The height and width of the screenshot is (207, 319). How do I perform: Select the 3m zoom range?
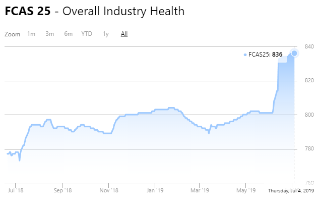click(x=50, y=34)
